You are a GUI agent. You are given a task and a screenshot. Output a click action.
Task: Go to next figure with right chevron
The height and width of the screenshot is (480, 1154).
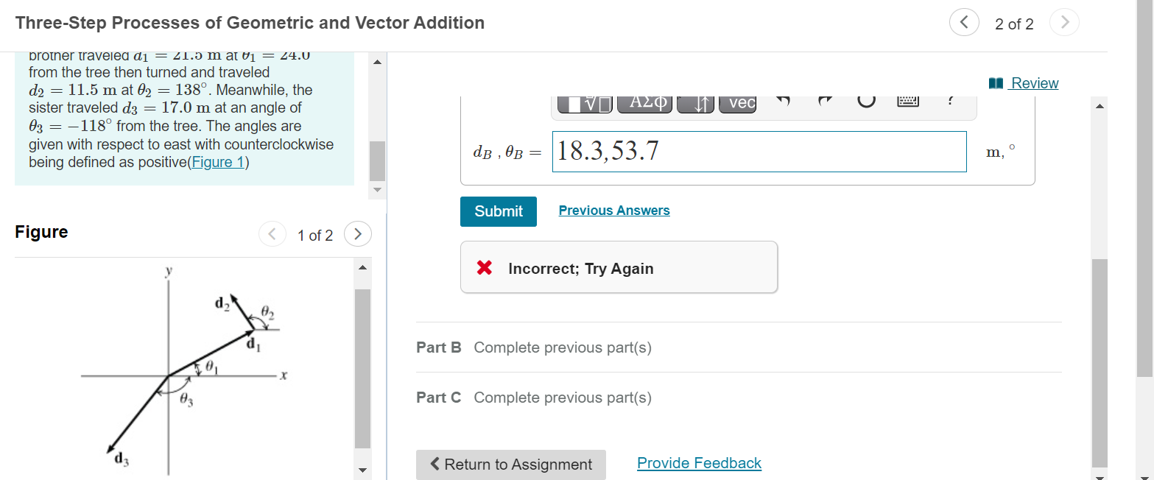[357, 233]
